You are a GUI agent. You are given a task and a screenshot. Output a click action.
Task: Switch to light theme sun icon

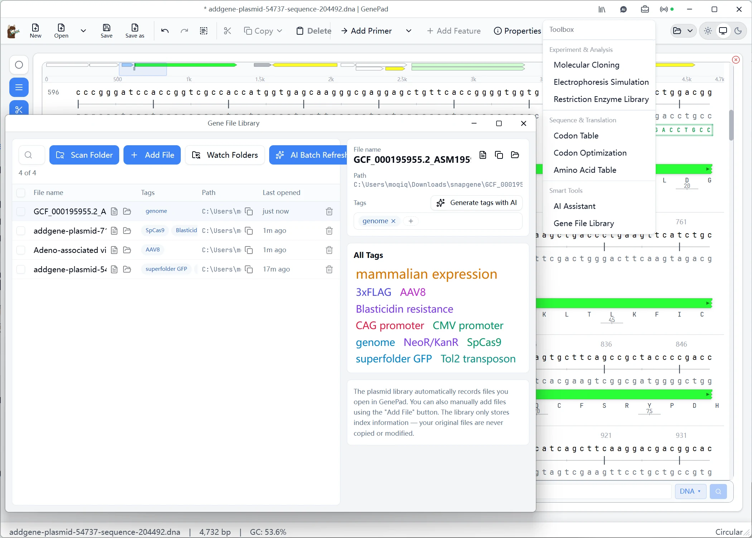708,31
